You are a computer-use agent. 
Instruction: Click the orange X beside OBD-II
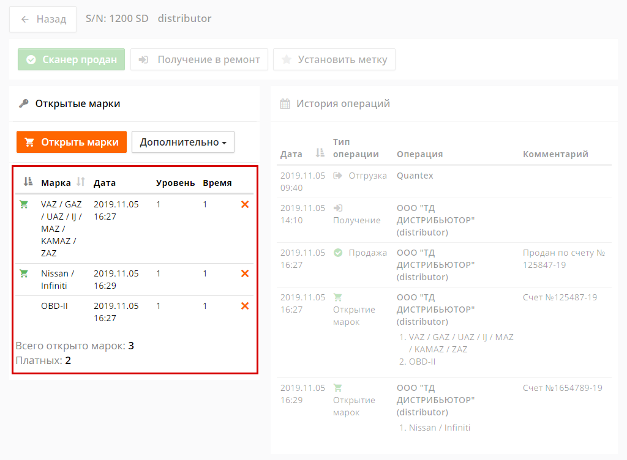[245, 306]
